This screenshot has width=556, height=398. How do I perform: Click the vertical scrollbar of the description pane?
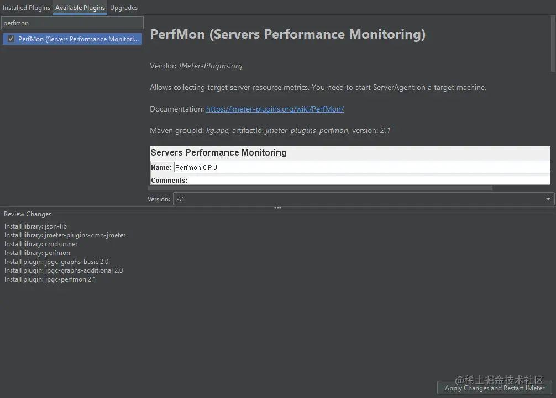pos(553,44)
